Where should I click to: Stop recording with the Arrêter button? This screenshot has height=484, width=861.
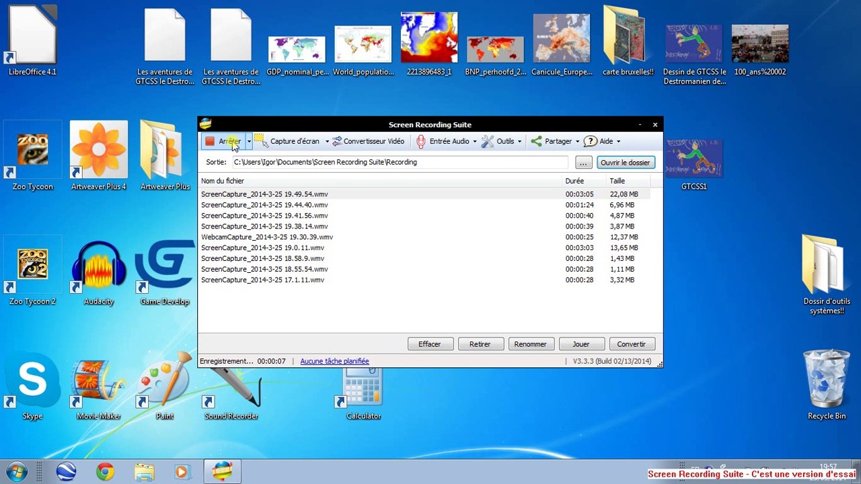[223, 141]
